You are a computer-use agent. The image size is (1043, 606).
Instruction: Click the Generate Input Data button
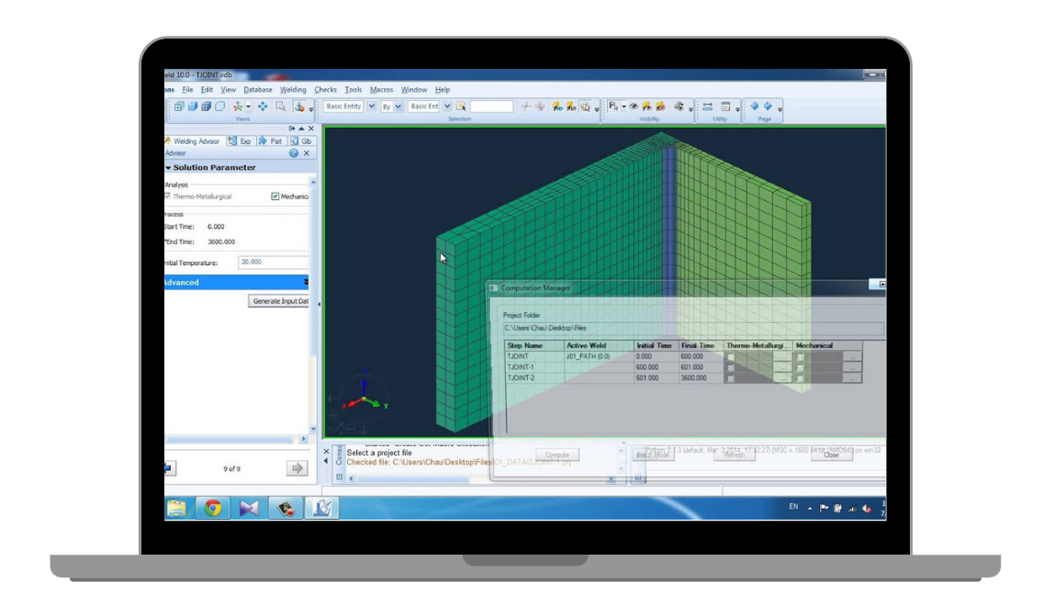point(279,301)
